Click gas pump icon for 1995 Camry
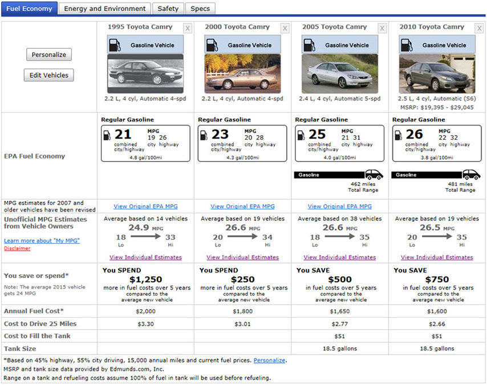This screenshot has width=487, height=385. pos(115,44)
